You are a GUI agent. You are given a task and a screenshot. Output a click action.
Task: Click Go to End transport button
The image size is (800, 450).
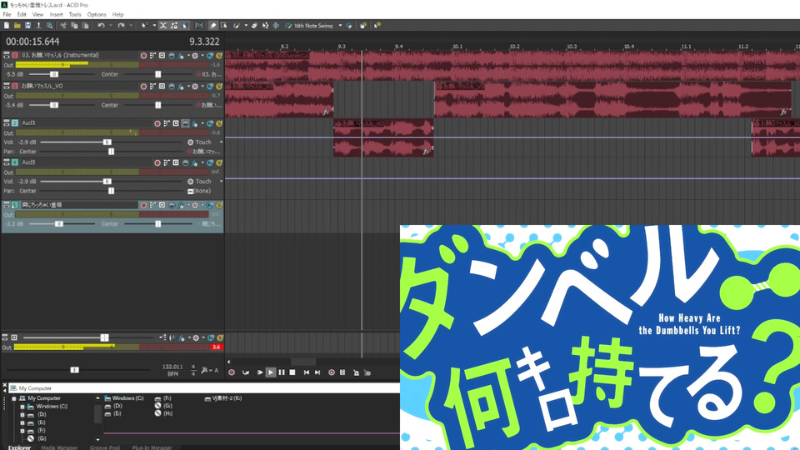coord(317,372)
